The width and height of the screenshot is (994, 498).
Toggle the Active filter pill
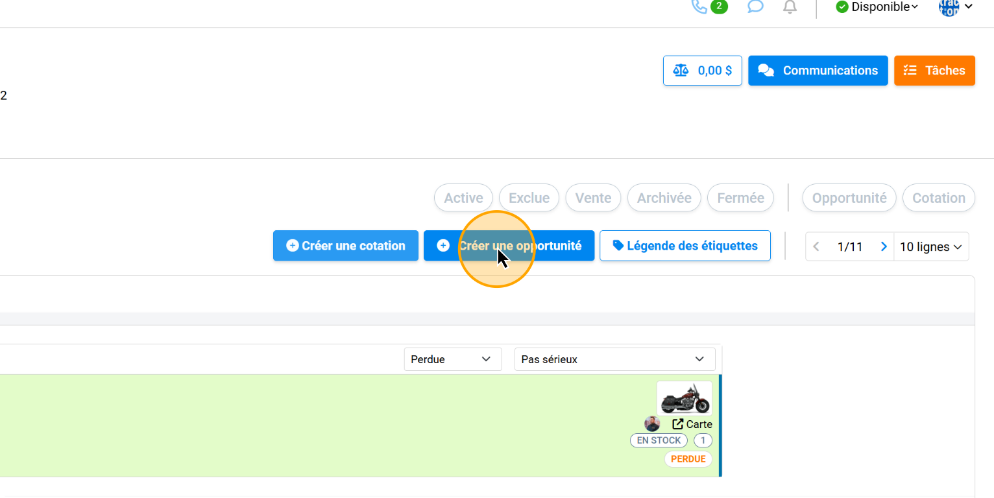coord(463,198)
